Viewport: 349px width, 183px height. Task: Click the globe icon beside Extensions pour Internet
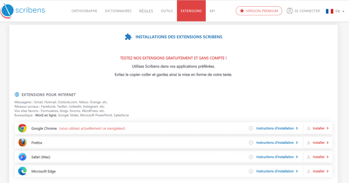[x=17, y=95]
